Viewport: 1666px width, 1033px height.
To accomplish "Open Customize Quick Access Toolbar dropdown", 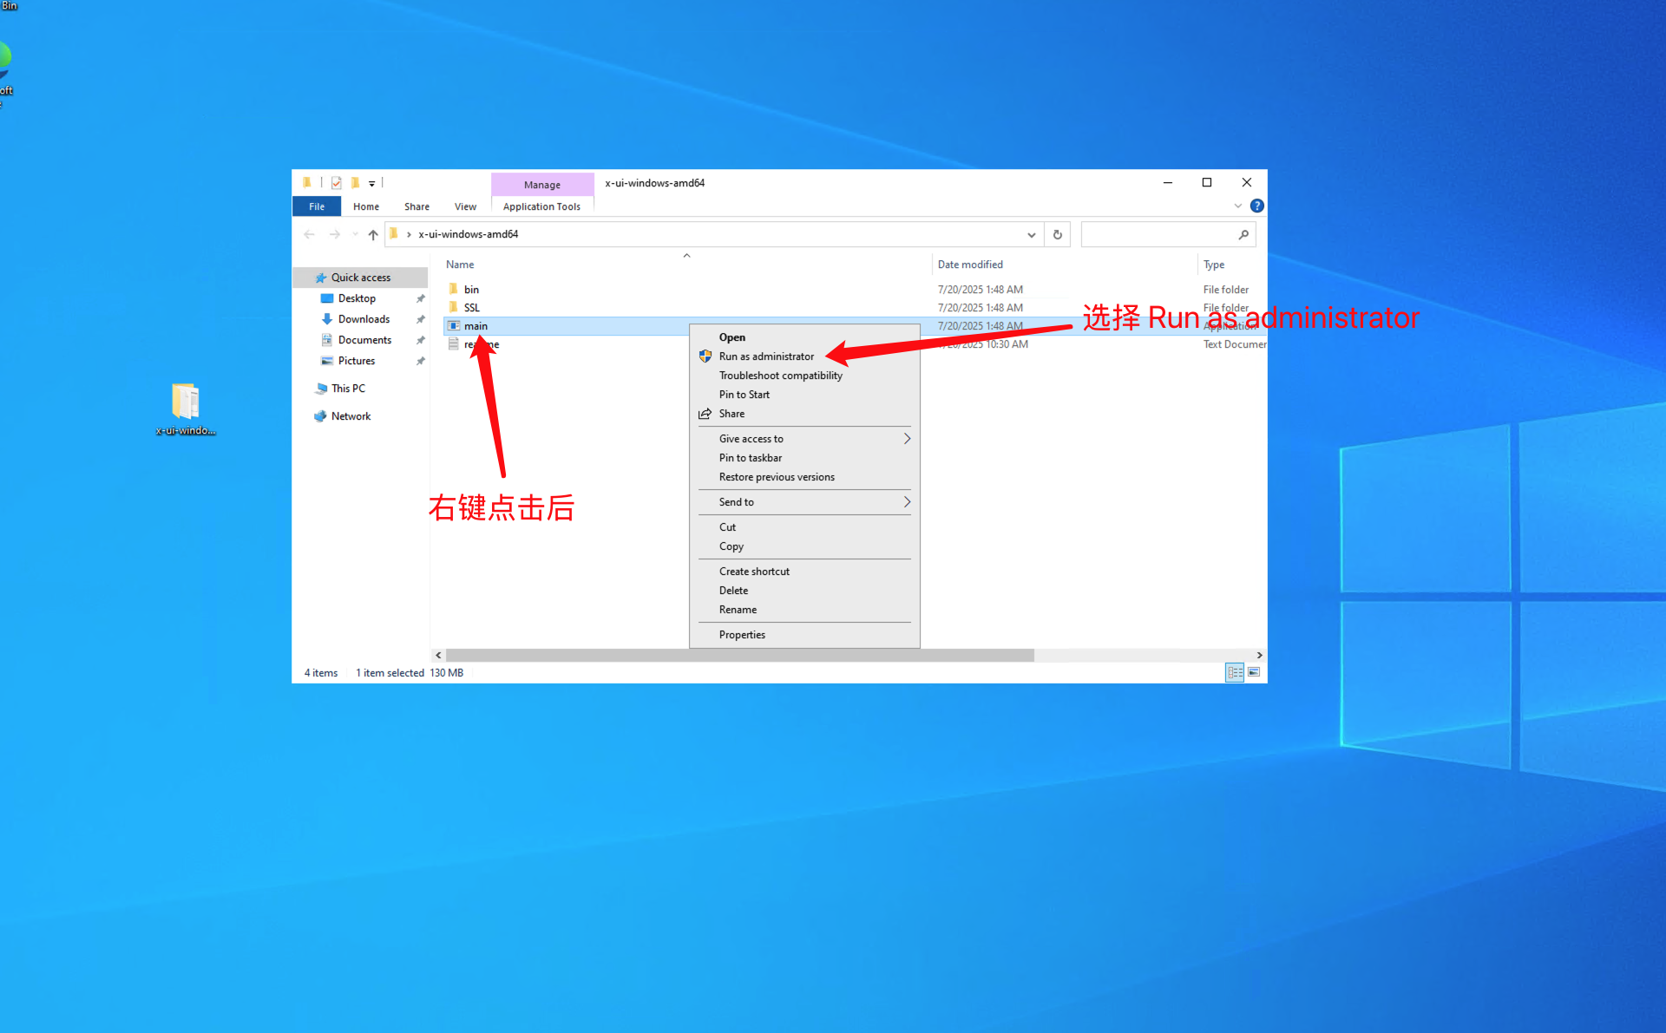I will coord(372,183).
